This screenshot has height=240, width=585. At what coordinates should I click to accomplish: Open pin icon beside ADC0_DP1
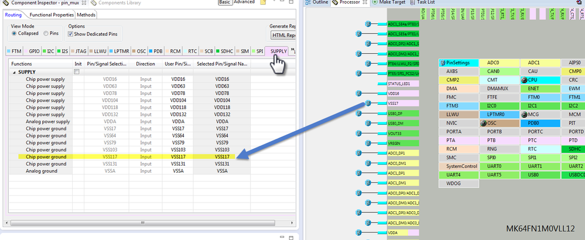[x=358, y=153]
